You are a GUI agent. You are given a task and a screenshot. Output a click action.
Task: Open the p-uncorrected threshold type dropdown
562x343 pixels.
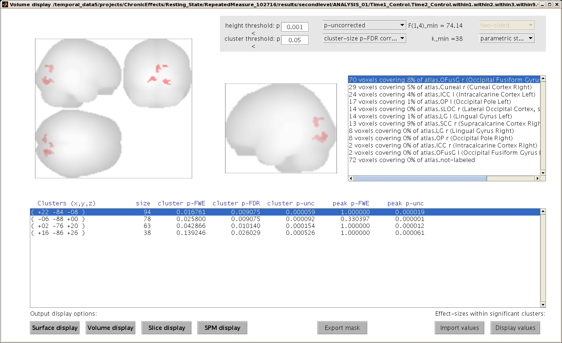[x=364, y=25]
